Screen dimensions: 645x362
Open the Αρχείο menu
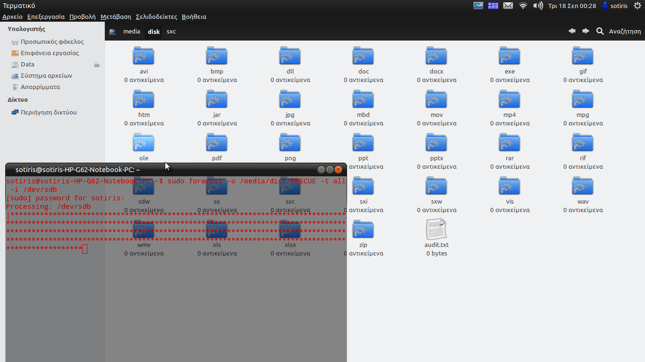click(12, 16)
